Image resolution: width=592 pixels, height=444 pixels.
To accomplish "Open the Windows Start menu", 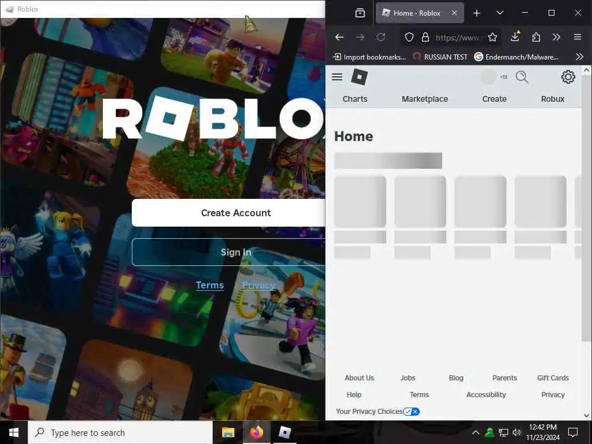I will [x=14, y=432].
